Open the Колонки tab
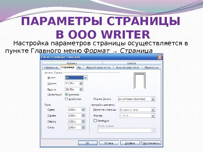203x152 pixels. (72, 63)
